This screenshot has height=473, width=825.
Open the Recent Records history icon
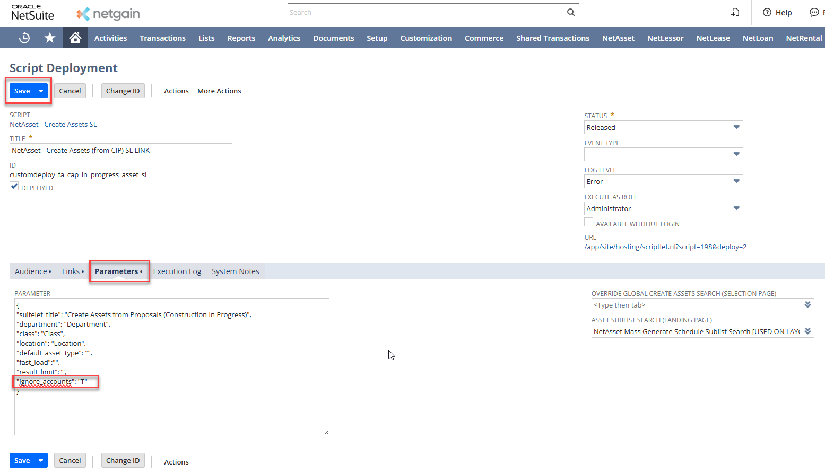pyautogui.click(x=24, y=38)
